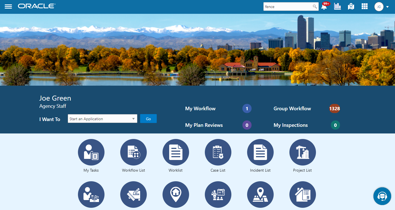Click the ORACLE logo
Screen dimensions: 395x210
pyautogui.click(x=36, y=6)
